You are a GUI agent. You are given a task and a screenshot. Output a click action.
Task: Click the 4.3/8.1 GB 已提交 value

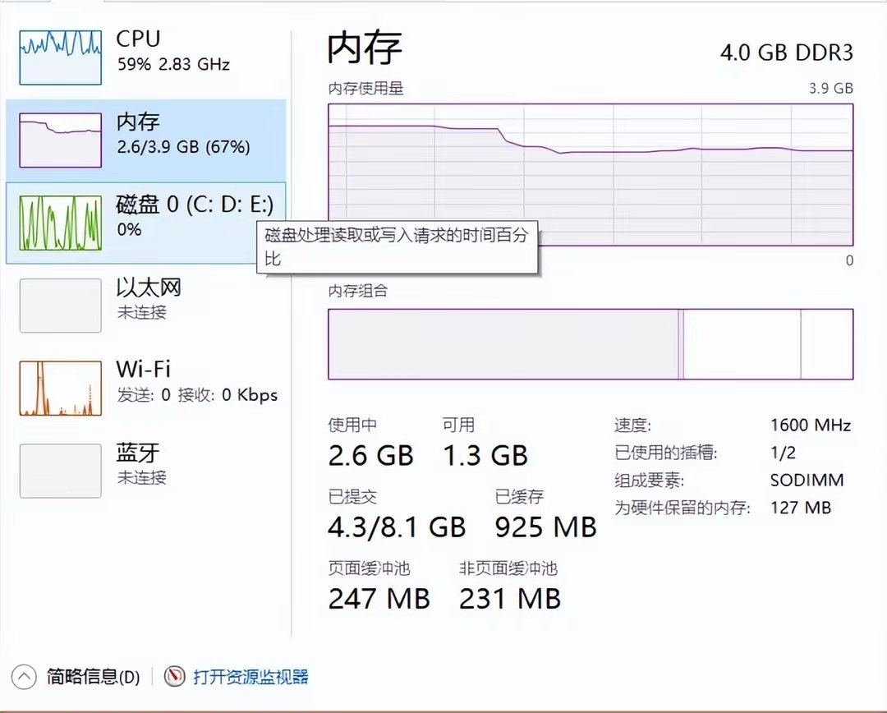(397, 527)
